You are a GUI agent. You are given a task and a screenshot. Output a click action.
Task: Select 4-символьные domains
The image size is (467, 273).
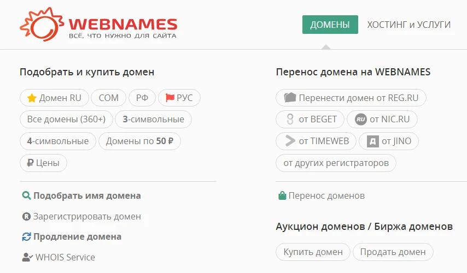pyautogui.click(x=58, y=141)
